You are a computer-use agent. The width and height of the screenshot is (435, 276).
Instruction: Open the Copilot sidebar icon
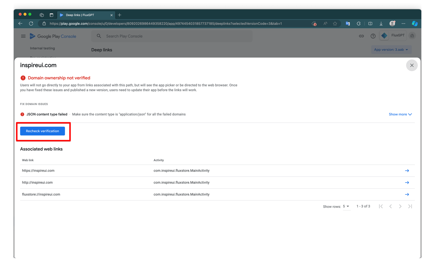[x=415, y=24]
